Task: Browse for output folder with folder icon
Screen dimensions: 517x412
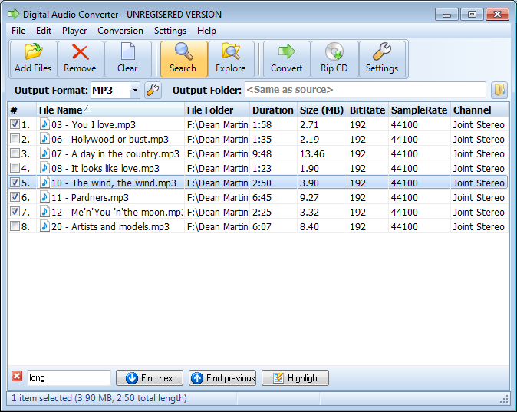Action: click(499, 91)
